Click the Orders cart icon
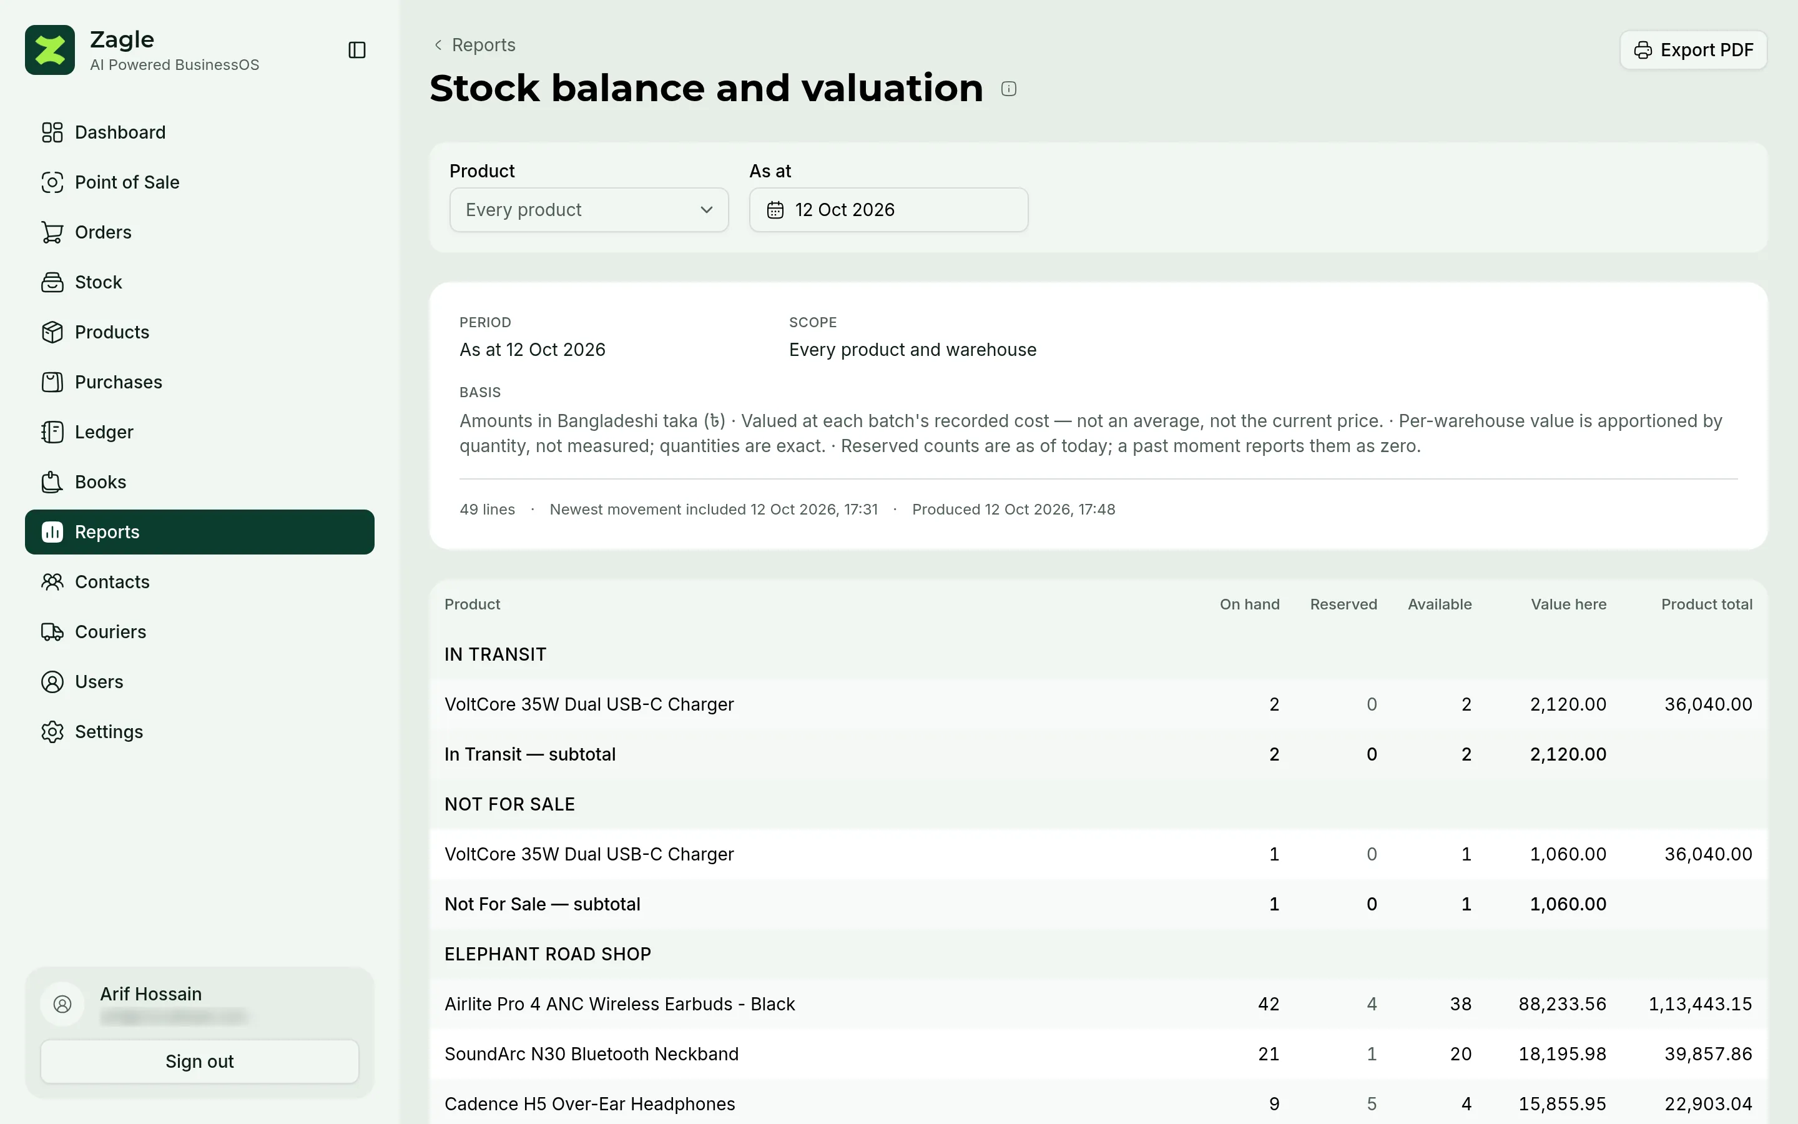The height and width of the screenshot is (1124, 1798). 52,232
